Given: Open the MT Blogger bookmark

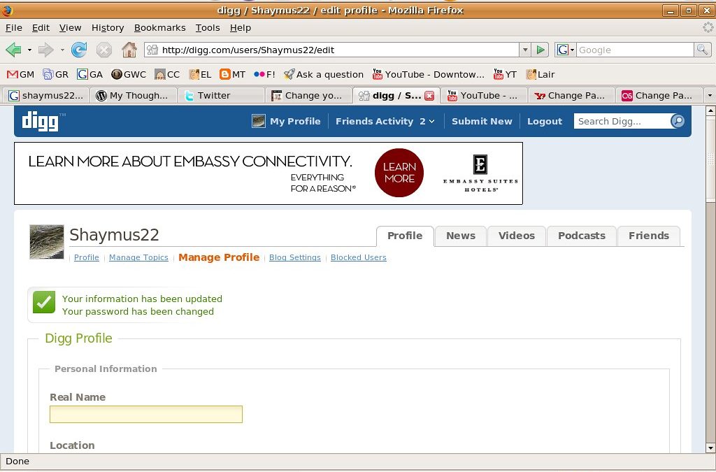Looking at the screenshot, I should click(x=232, y=74).
